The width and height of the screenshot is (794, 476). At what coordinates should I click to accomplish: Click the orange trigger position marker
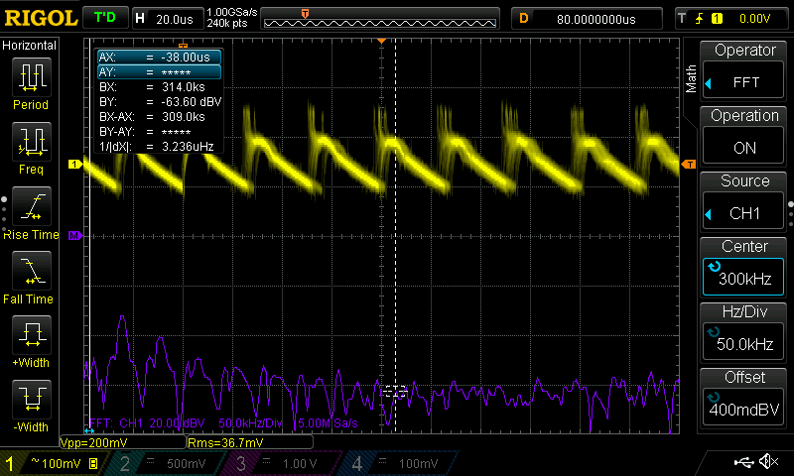(382, 41)
